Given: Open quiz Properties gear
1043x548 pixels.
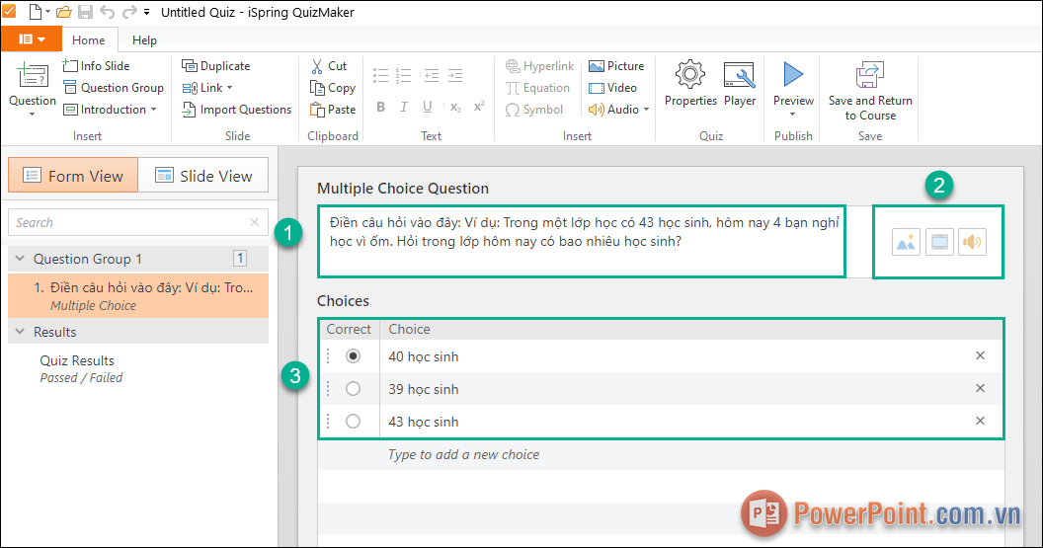Looking at the screenshot, I should point(690,84).
